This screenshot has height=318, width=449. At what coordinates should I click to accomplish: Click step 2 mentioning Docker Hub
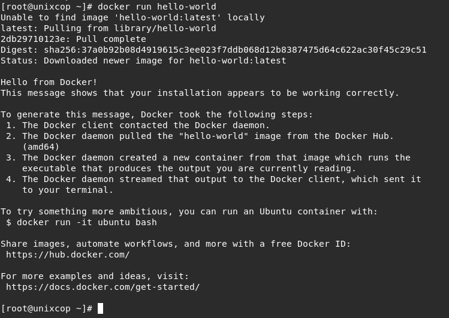[200, 141]
